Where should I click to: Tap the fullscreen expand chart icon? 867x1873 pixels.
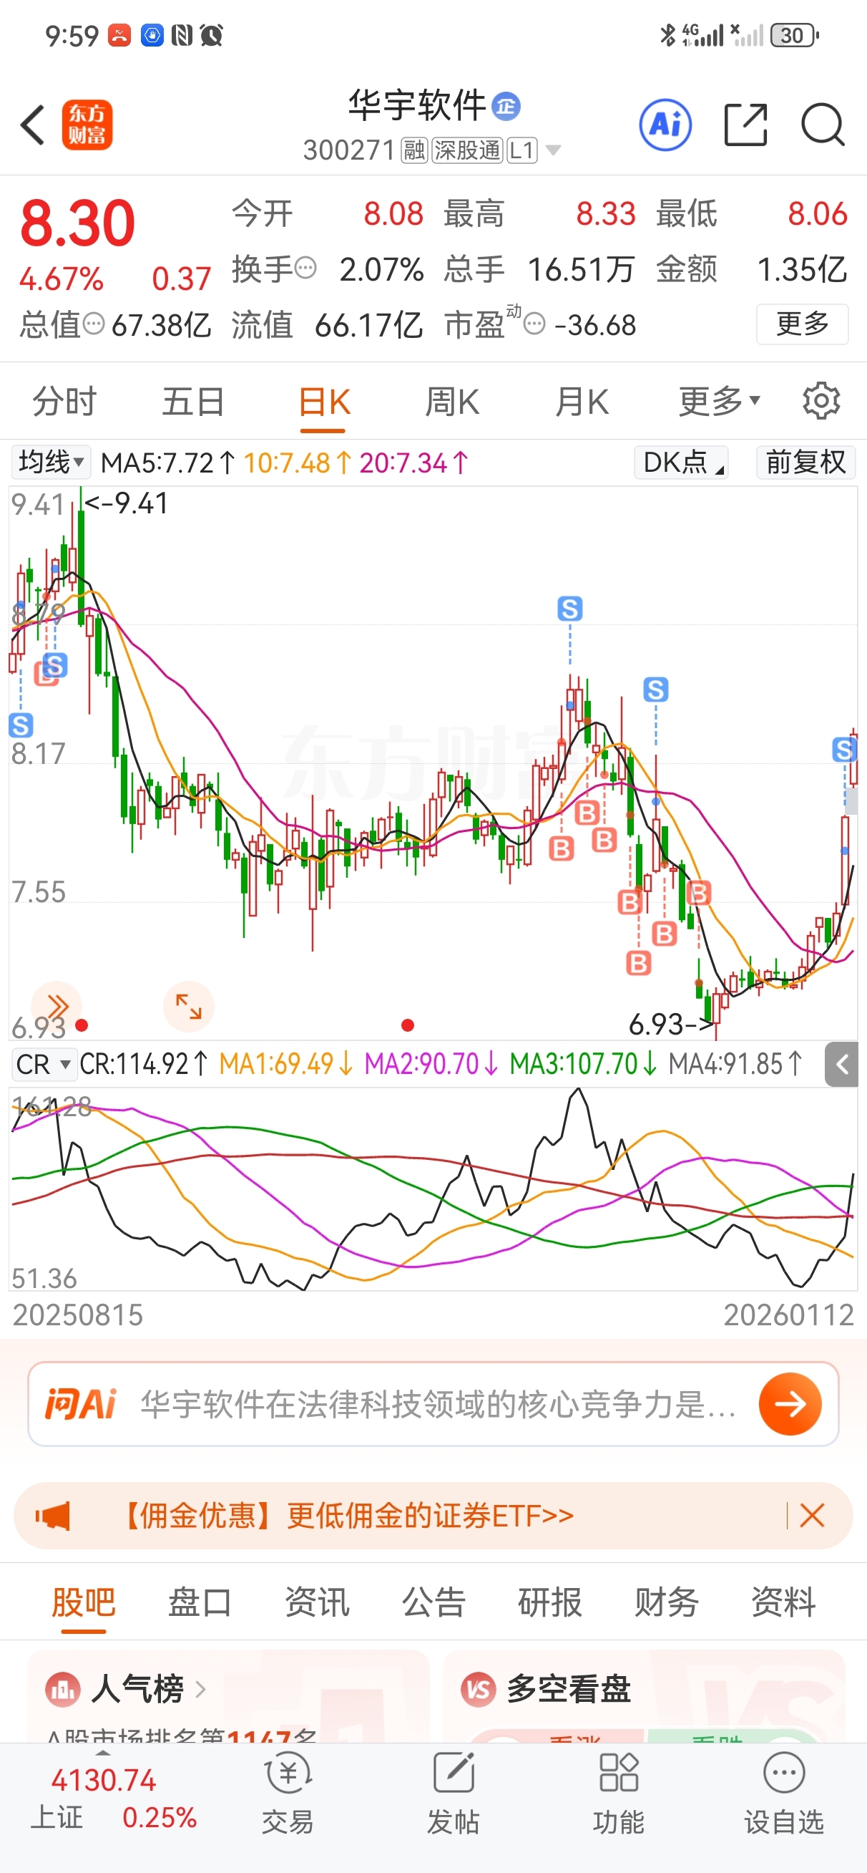(189, 1007)
